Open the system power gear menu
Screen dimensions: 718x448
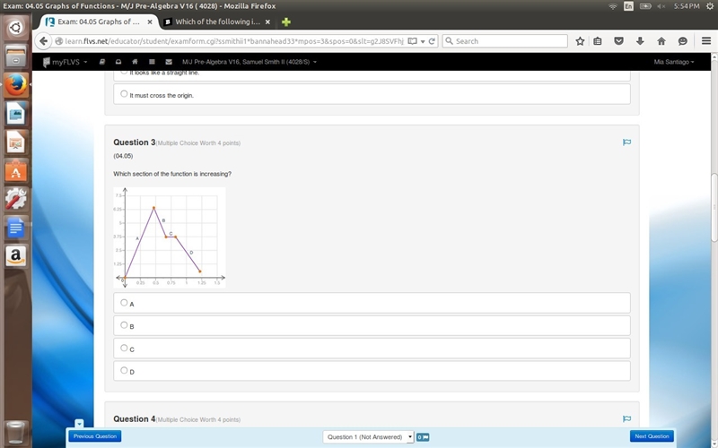point(710,6)
